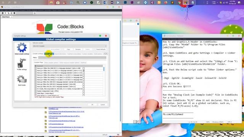Open Eclipse icon on the taskbar
Screen dimensions: 244x137
[112, 3]
